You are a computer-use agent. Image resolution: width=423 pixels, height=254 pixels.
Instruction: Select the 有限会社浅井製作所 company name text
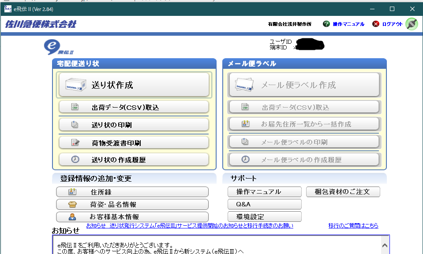(289, 24)
